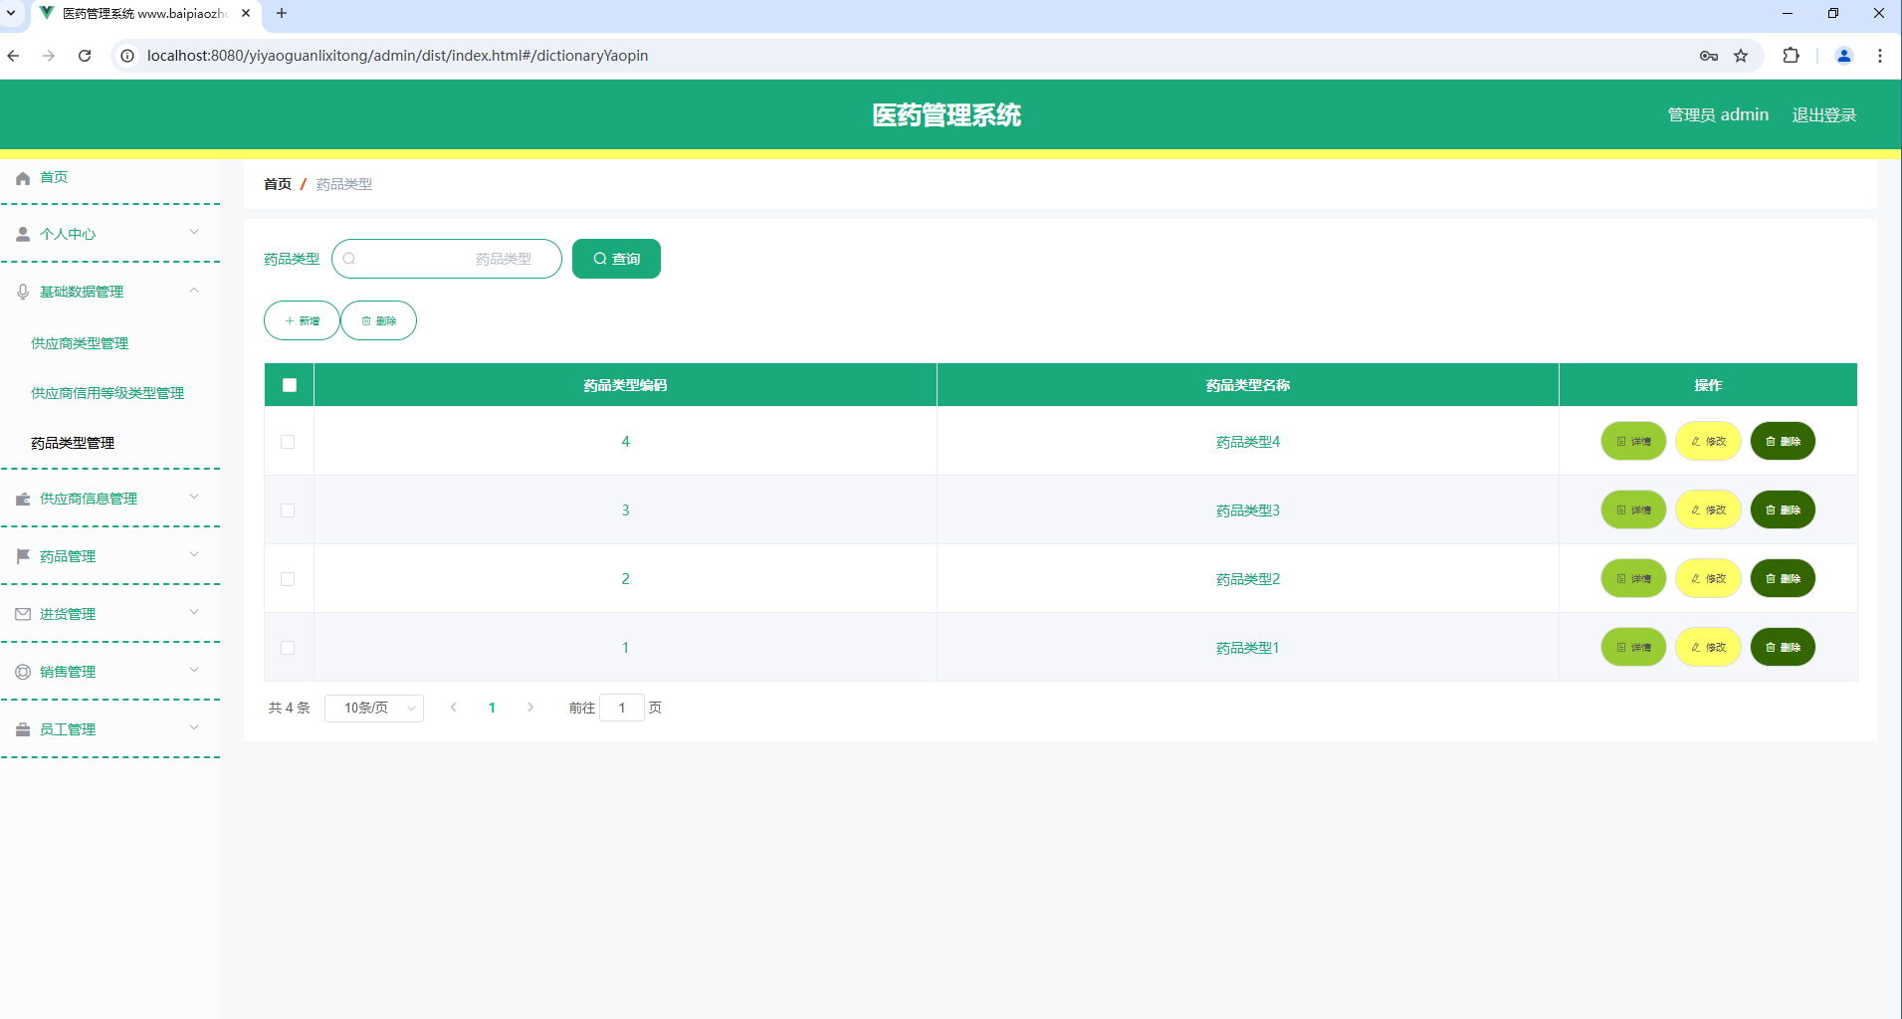
Task: Click the bookmark star in the address bar
Action: tap(1742, 56)
